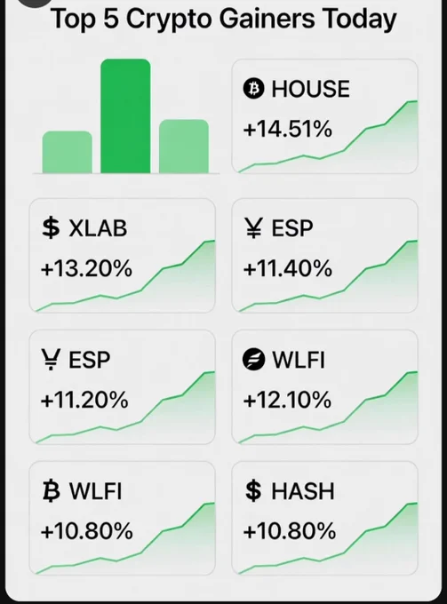
Task: Click the Bitcoin symbol beside WLFI +10.80%
Action: [x=52, y=490]
